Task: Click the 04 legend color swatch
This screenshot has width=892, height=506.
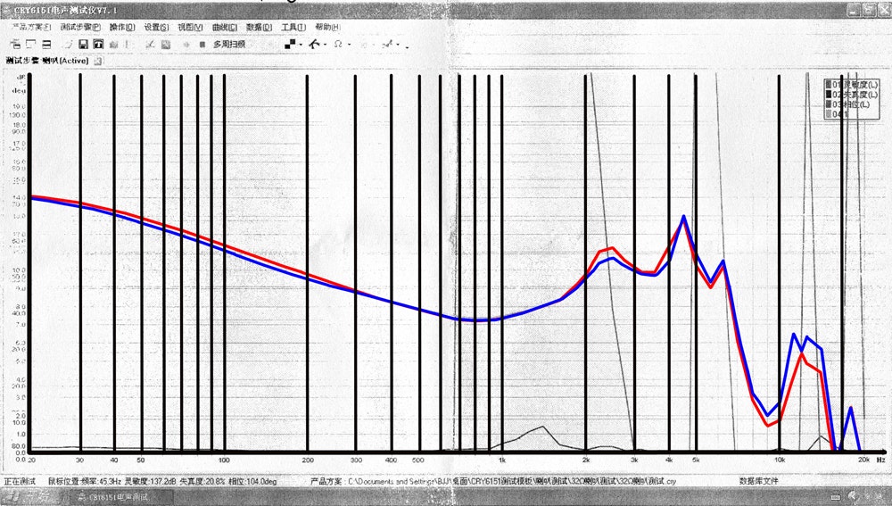Action: point(830,113)
